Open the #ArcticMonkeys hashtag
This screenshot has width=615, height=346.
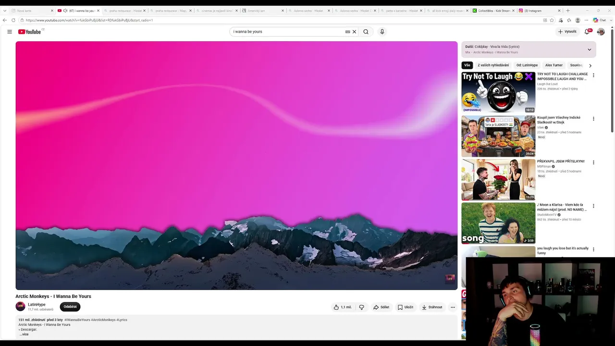coord(103,320)
